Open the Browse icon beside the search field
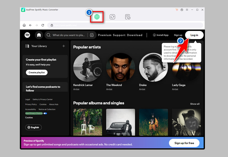This screenshot has height=157, width=228. click(x=92, y=35)
